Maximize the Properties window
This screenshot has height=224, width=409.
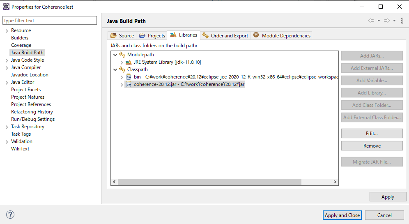[x=381, y=7]
